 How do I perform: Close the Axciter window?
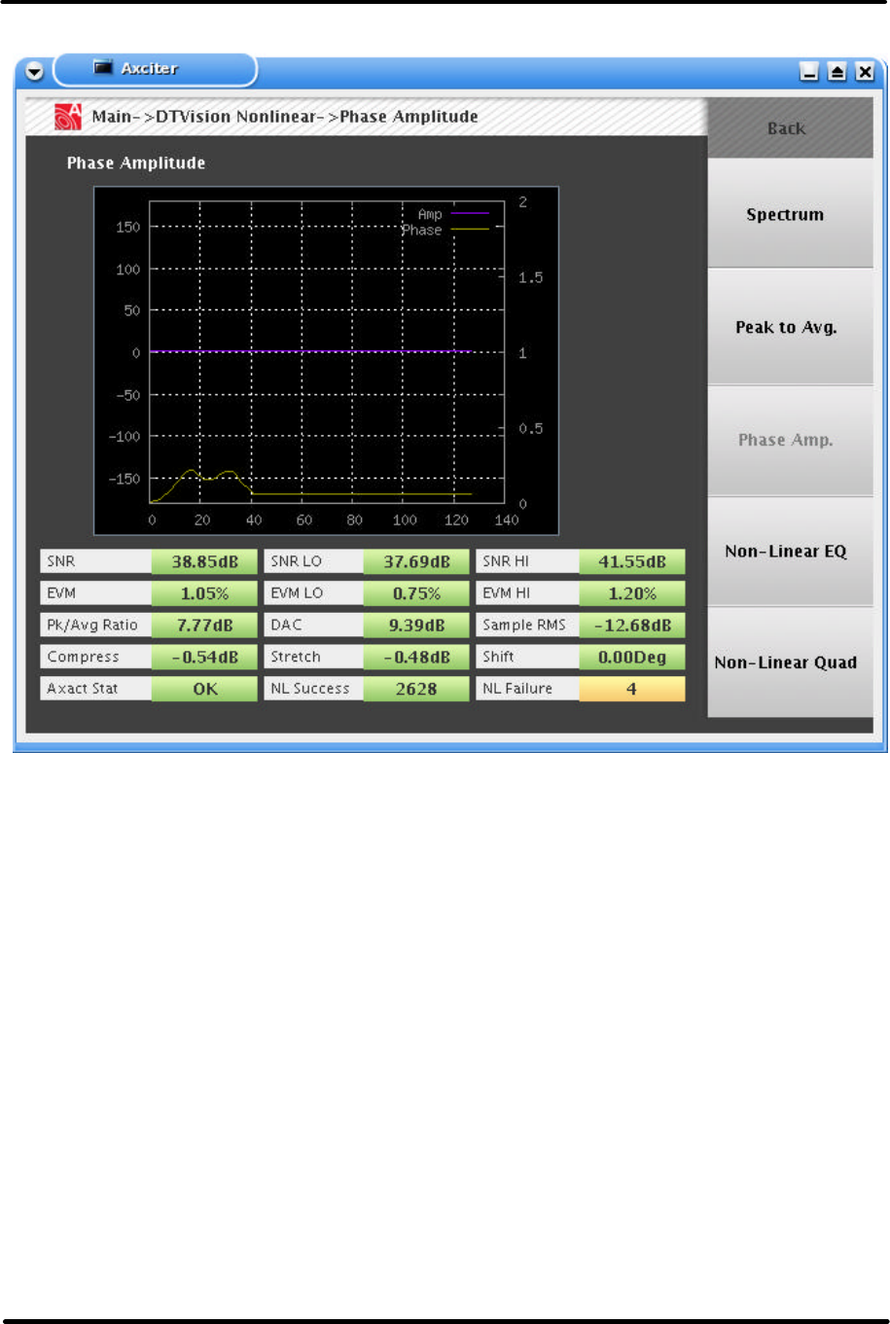(x=864, y=72)
